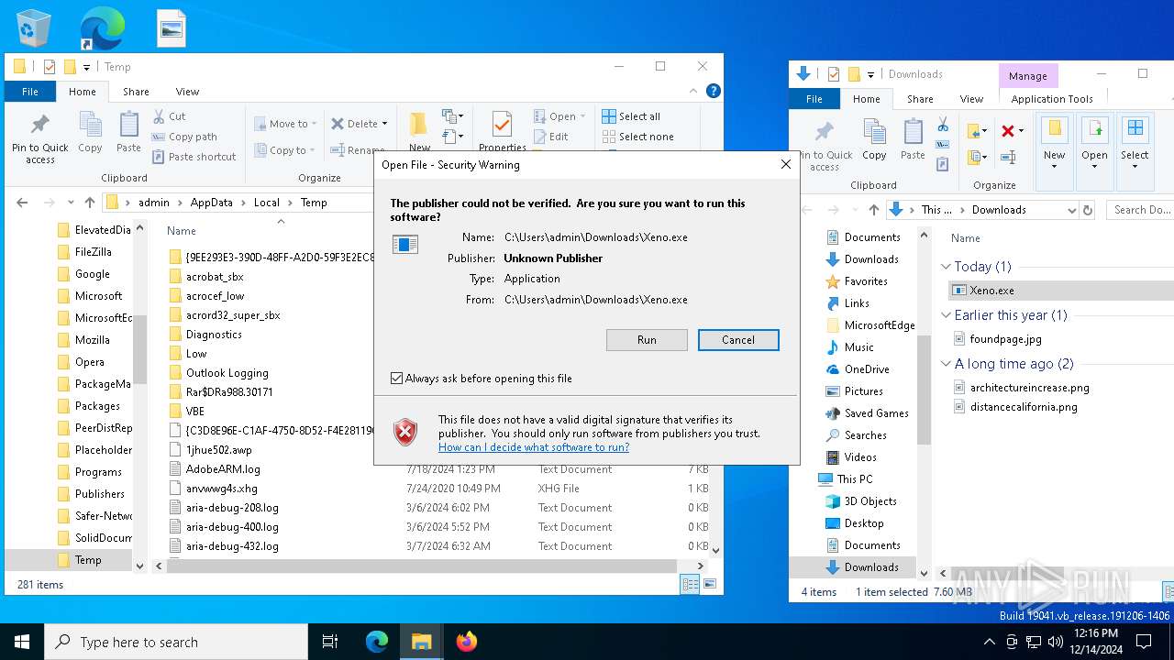Click the Copy icon in Temp window ribbon
The width and height of the screenshot is (1174, 660).
90,133
